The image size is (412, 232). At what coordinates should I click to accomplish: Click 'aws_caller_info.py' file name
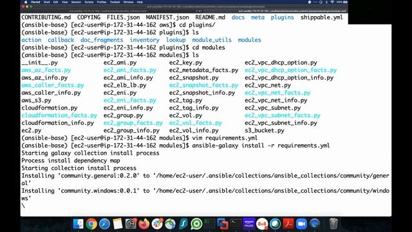[x=51, y=93]
